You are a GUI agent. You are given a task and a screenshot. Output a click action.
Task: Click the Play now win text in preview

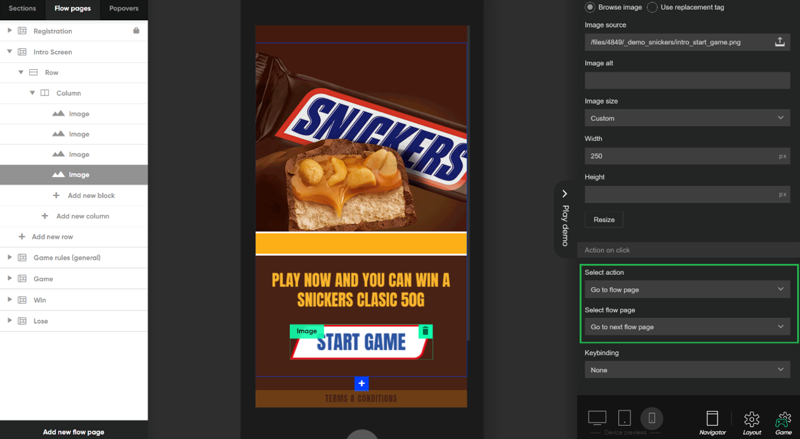pos(361,290)
